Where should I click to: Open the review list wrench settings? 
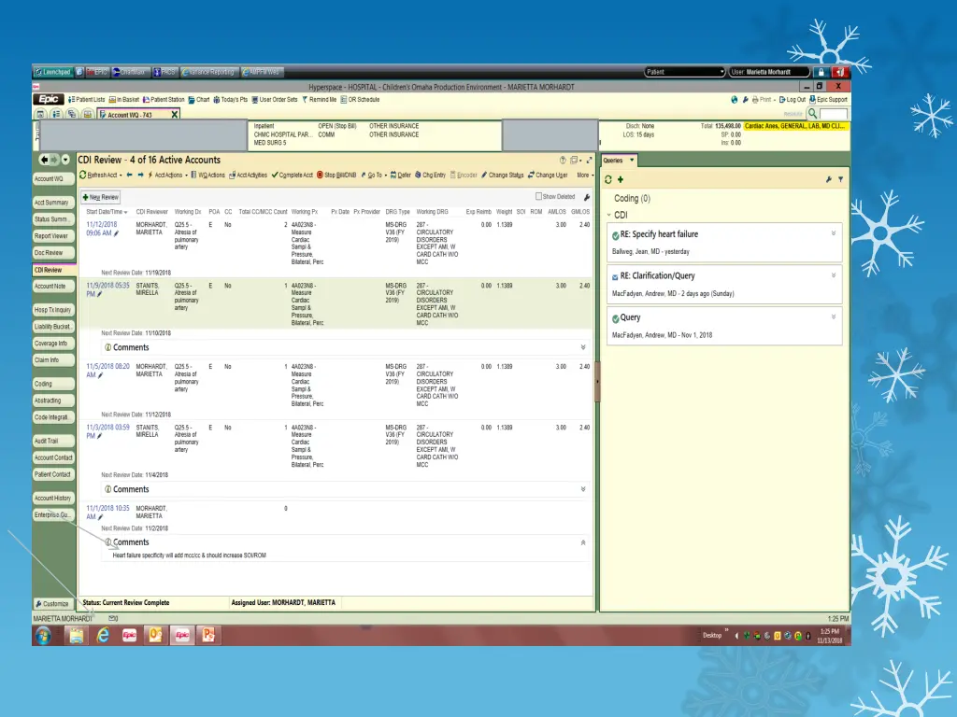(587, 197)
